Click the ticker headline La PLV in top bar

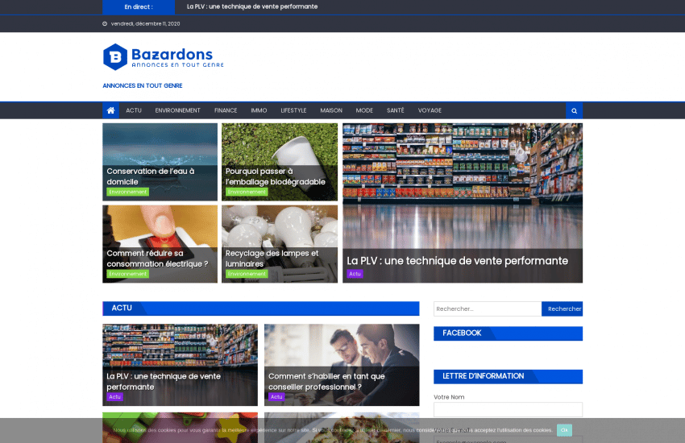[252, 6]
